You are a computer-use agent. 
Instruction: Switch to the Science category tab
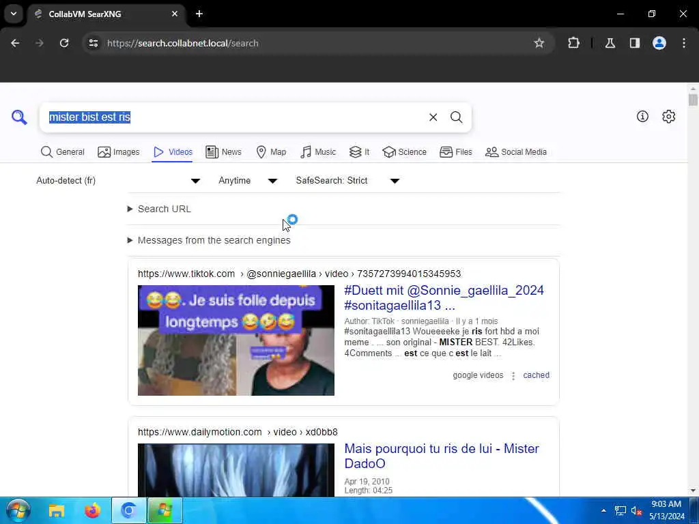coord(404,152)
